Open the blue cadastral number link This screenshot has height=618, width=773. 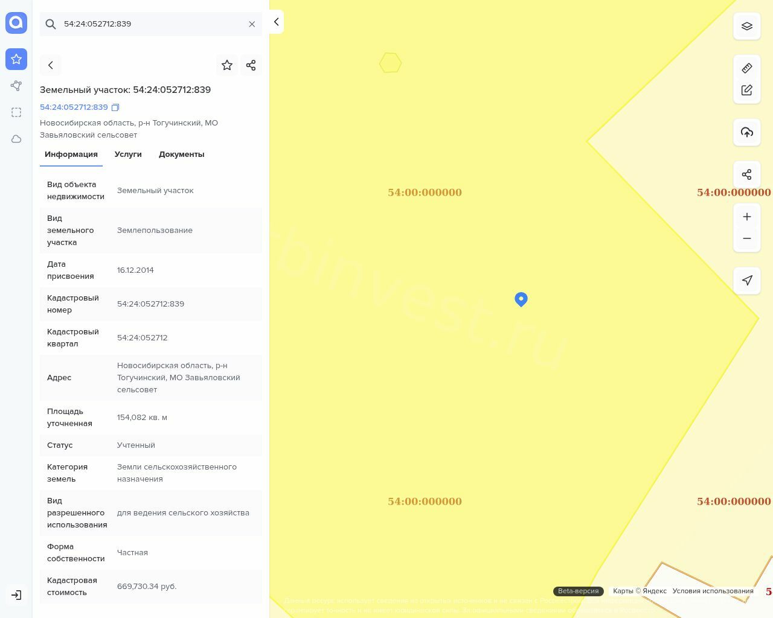74,107
